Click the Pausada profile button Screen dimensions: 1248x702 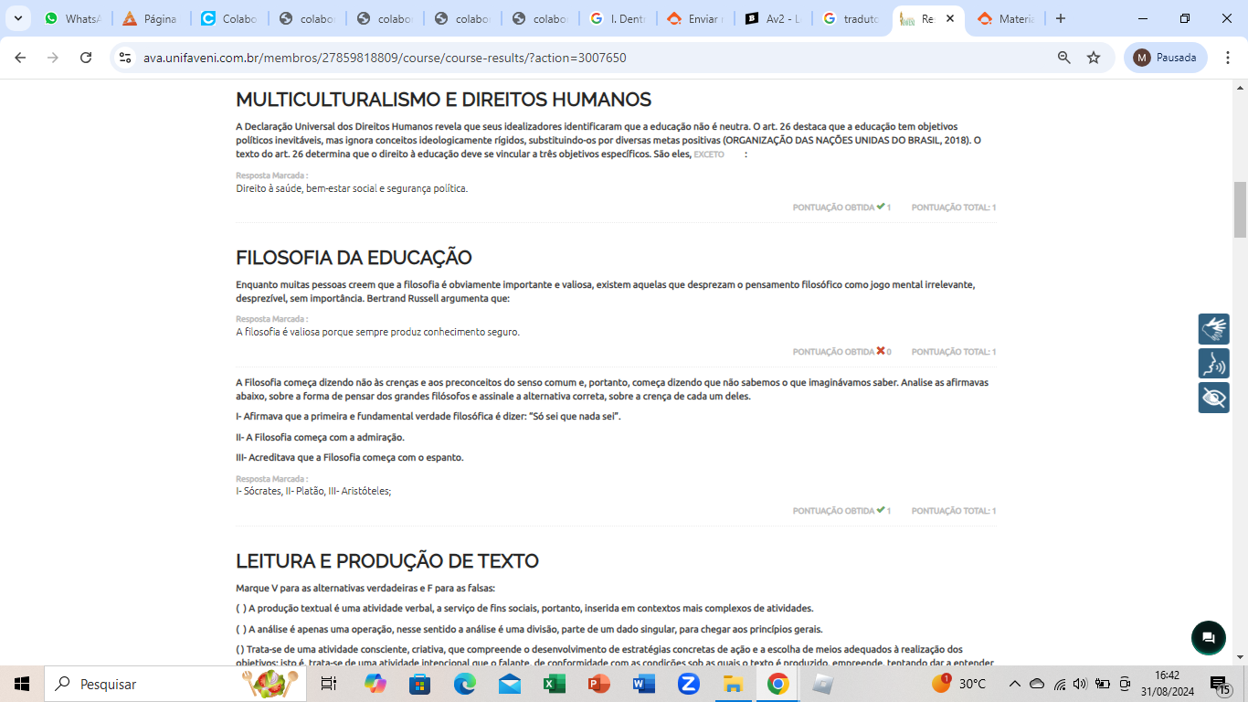click(1165, 58)
